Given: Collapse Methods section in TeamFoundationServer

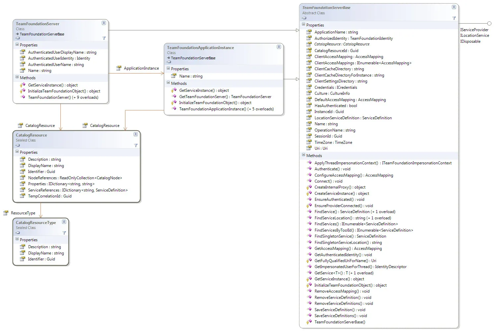Looking at the screenshot, I should (17, 77).
